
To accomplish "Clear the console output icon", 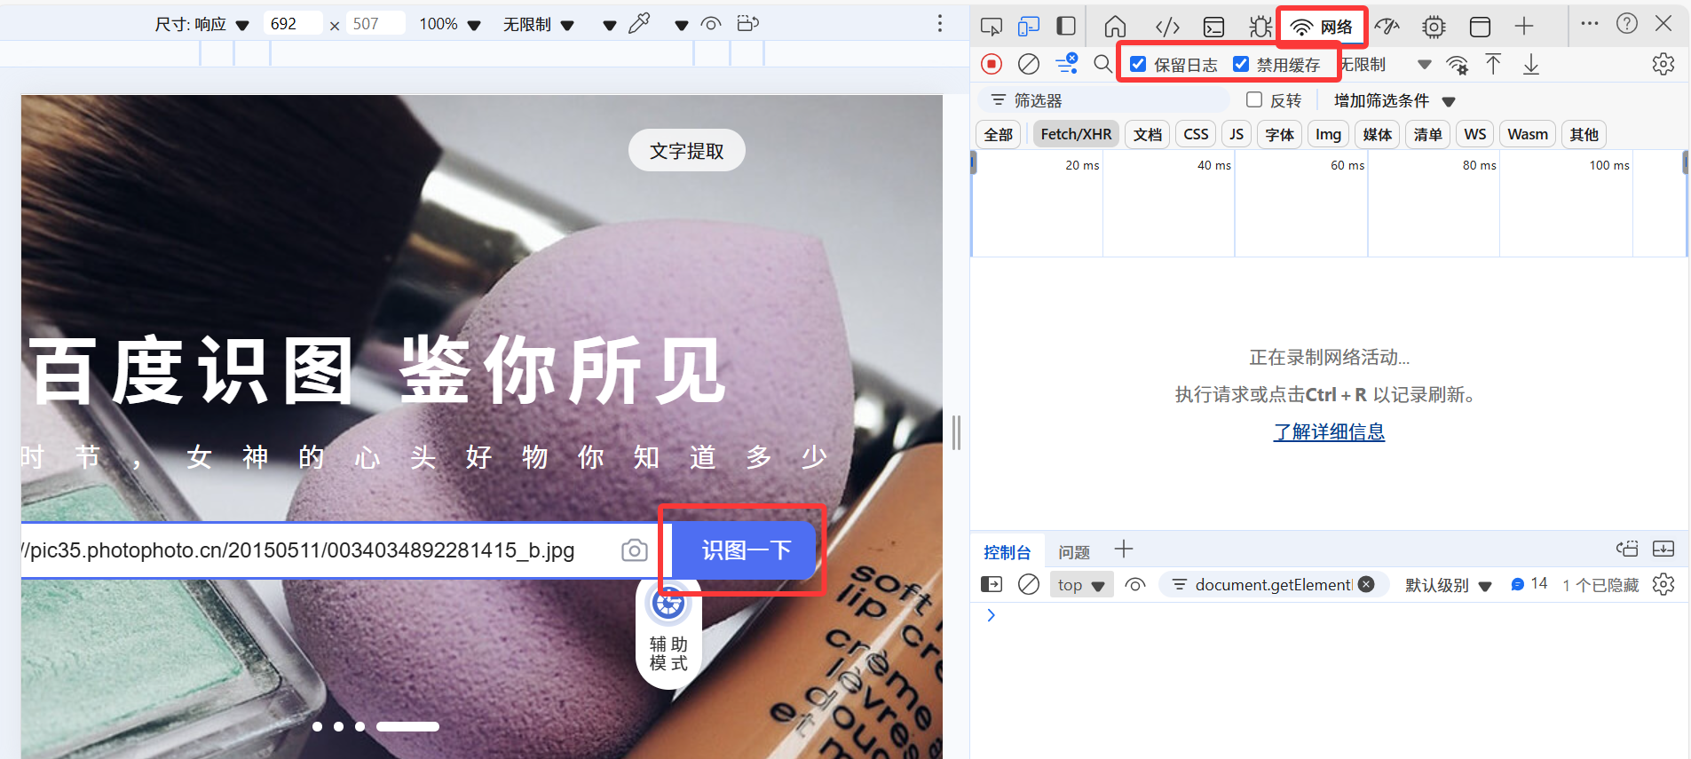I will 1029,584.
